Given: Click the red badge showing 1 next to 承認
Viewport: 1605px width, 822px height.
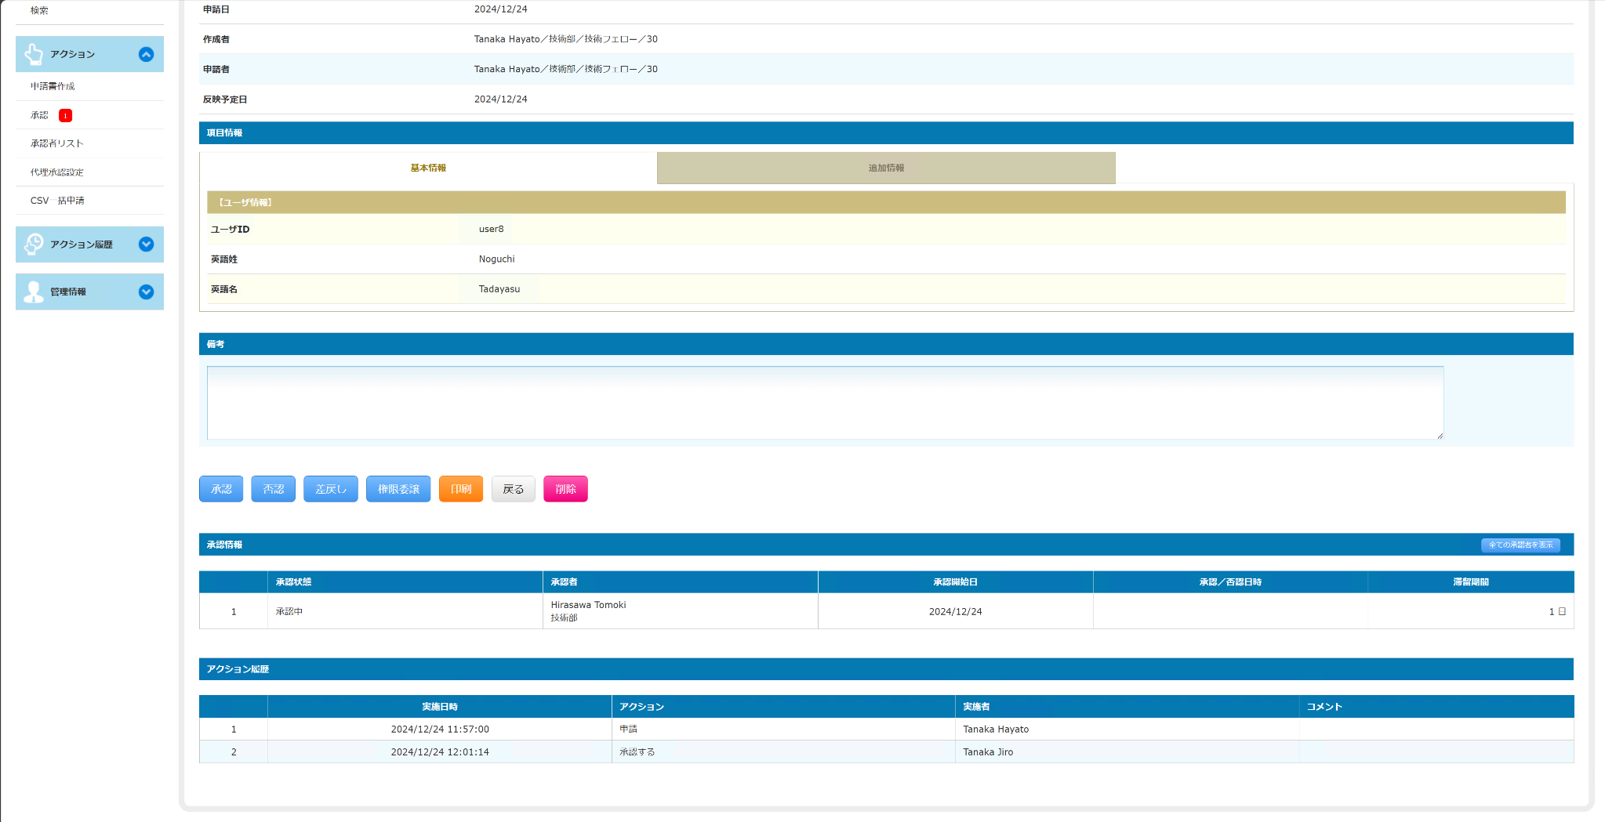Looking at the screenshot, I should pos(66,115).
